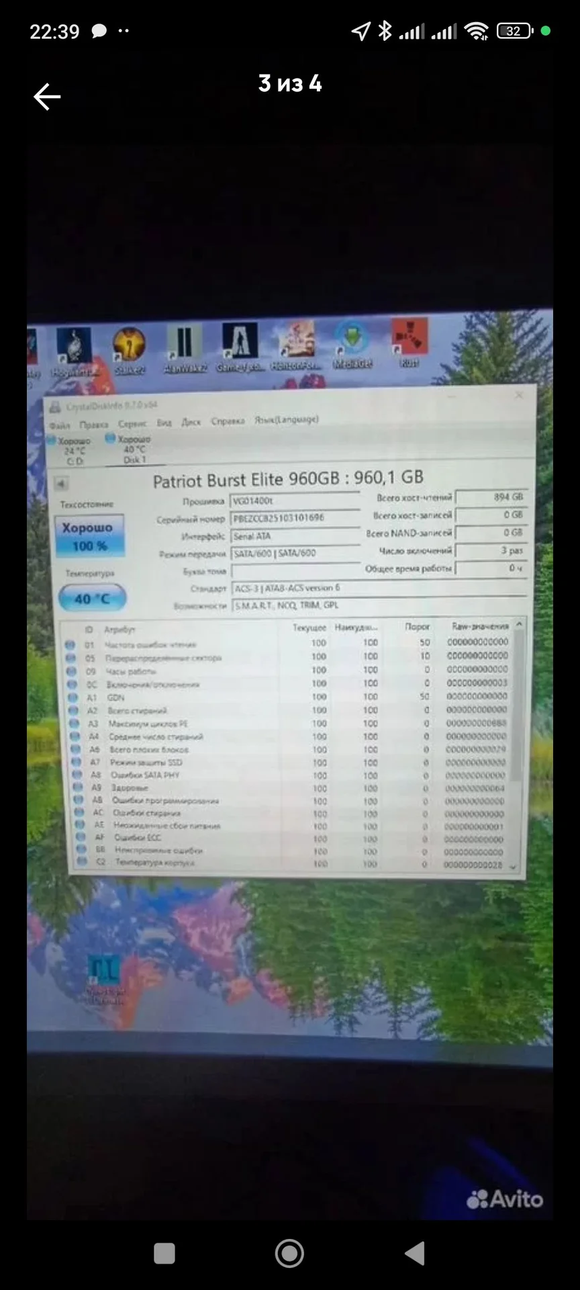The image size is (580, 1290).
Task: Tap the Android home circle button
Action: 289,1253
